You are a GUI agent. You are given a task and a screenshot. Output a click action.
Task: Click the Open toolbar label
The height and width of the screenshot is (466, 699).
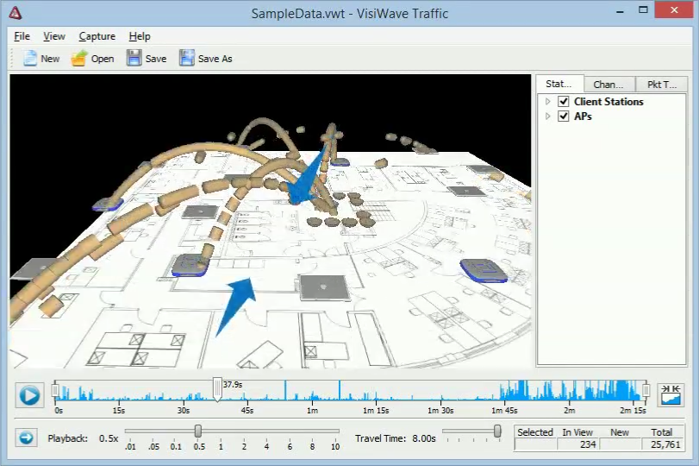coord(103,59)
